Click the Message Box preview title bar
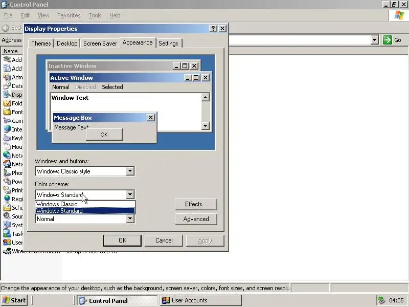Screen dimensions: 409x307 [104, 118]
